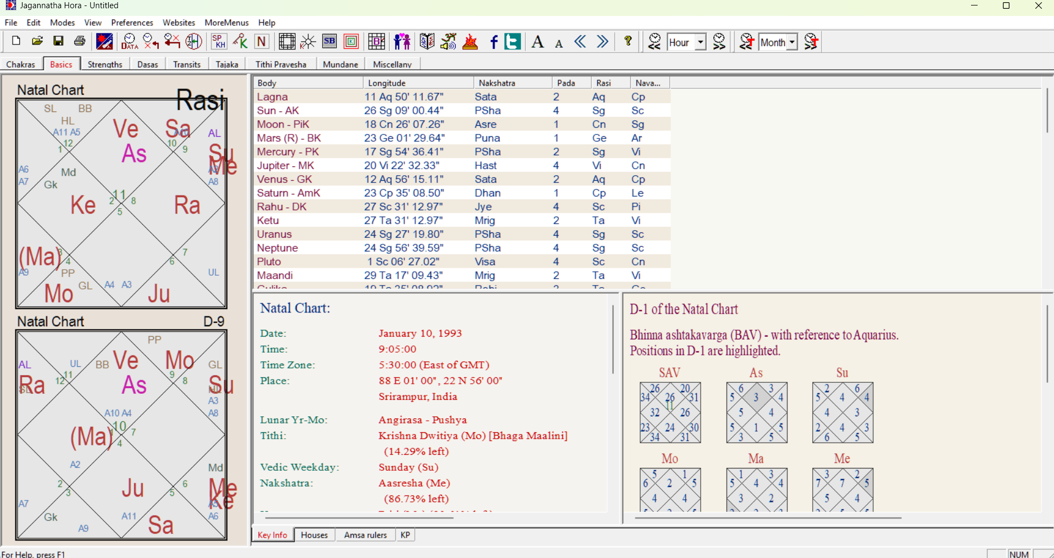Switch to the Chakras tab
Viewport: 1054px width, 558px height.
tap(21, 64)
